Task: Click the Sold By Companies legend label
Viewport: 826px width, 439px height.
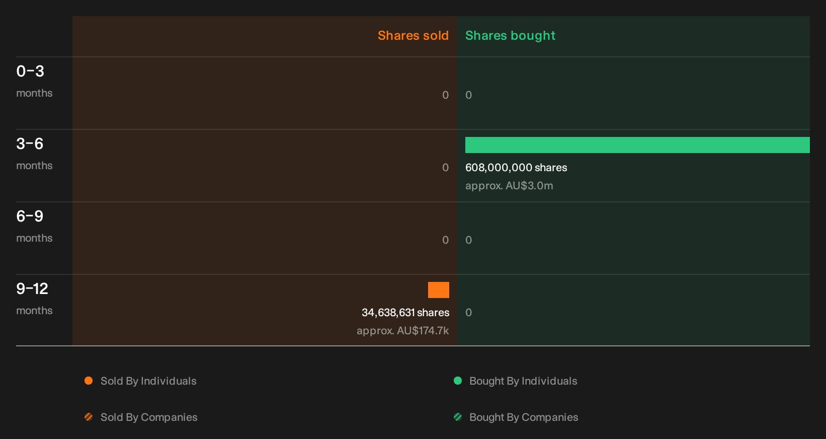Action: pyautogui.click(x=149, y=417)
